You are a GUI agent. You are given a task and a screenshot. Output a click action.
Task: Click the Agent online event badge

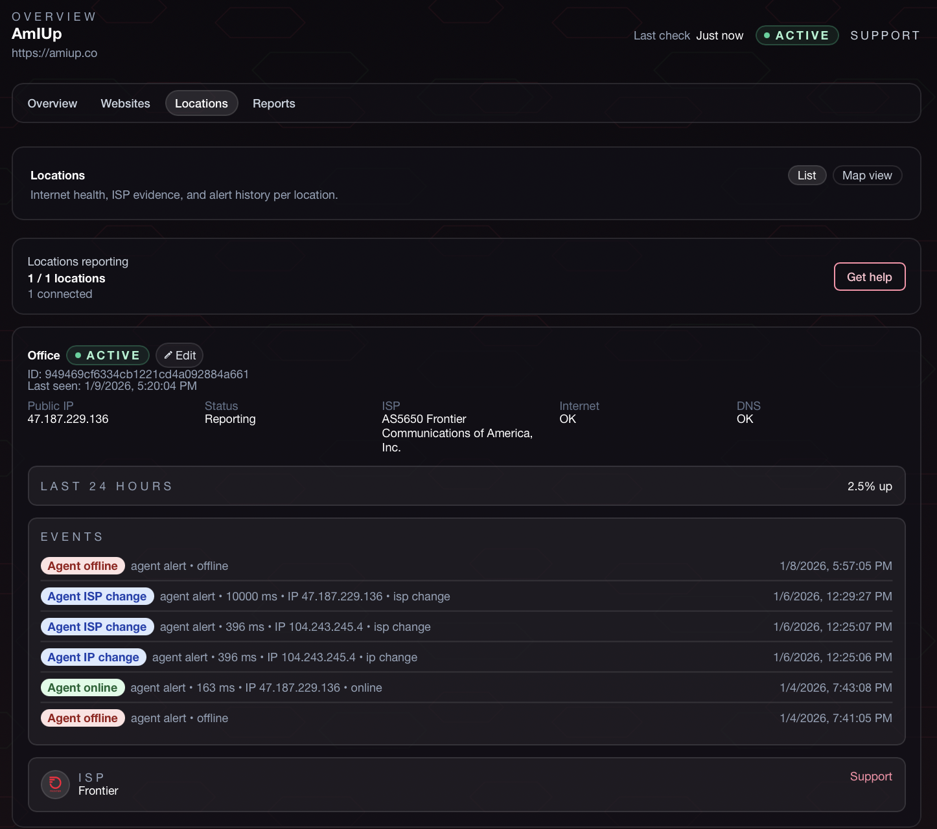click(x=82, y=687)
